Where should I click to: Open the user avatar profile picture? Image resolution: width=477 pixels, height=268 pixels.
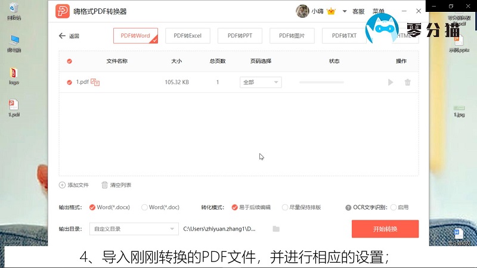(302, 11)
